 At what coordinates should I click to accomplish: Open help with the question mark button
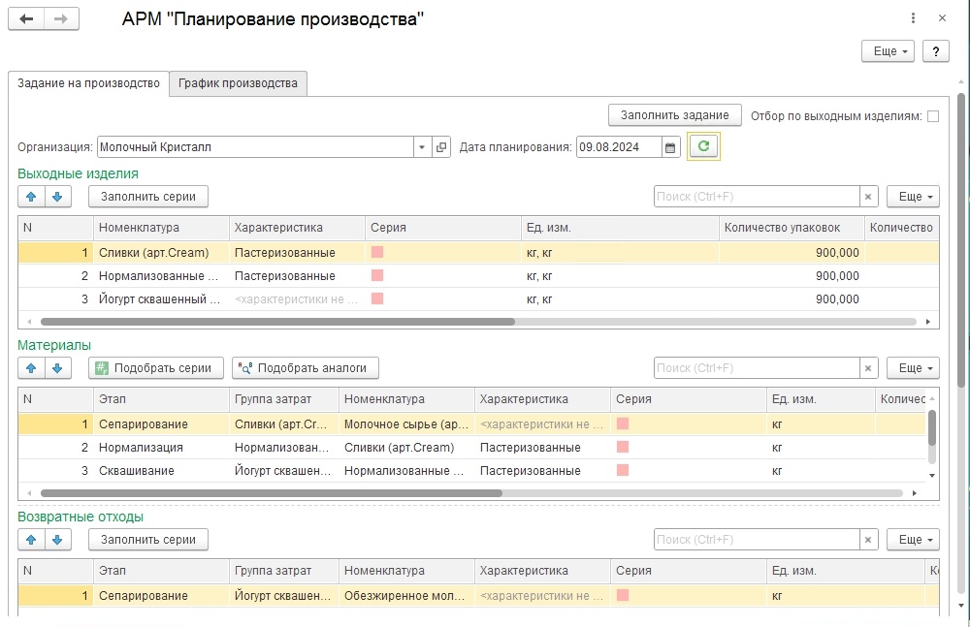click(x=935, y=51)
